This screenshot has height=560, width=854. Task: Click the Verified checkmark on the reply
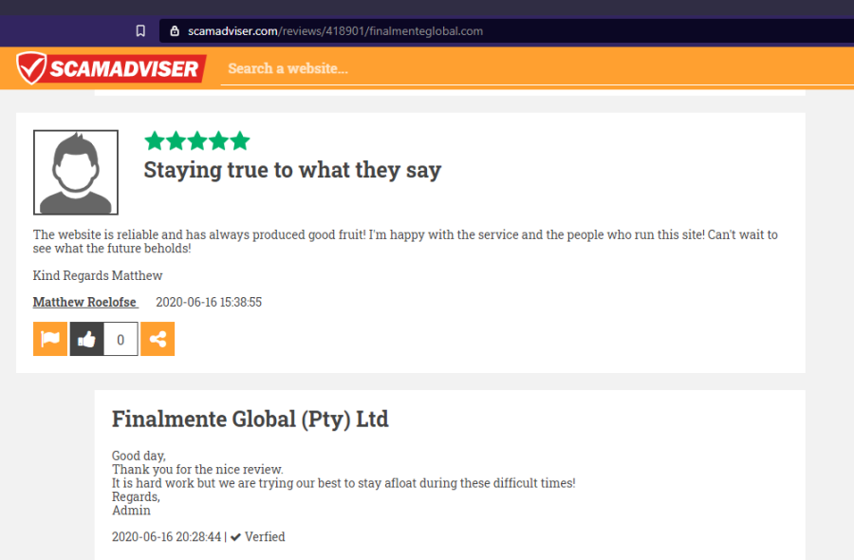(236, 537)
